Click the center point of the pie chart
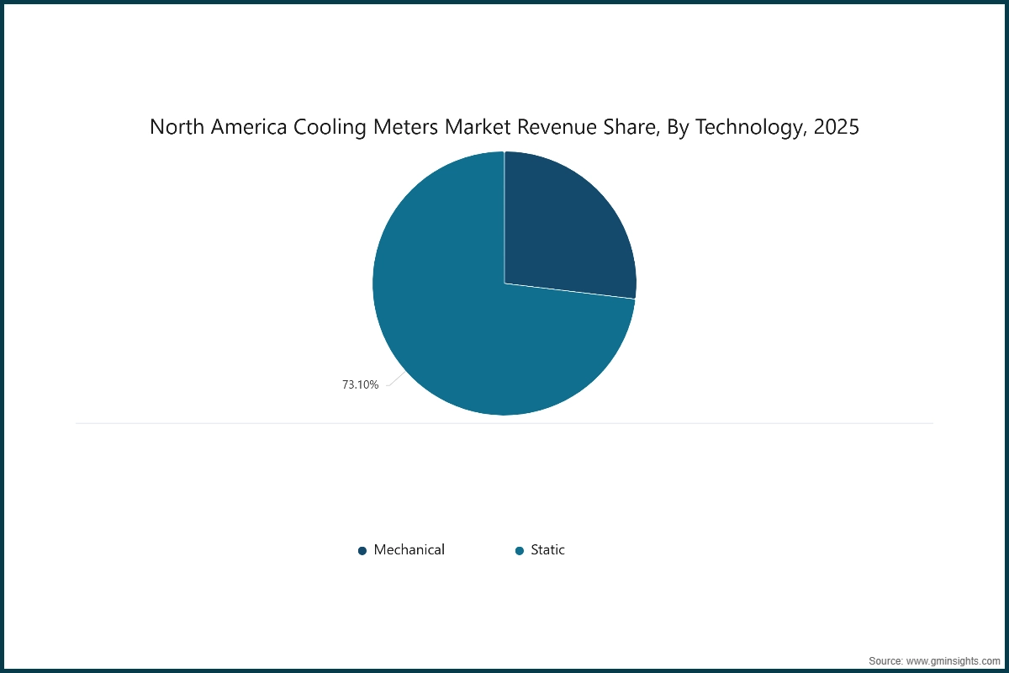Screen dimensions: 1009x673 504,284
